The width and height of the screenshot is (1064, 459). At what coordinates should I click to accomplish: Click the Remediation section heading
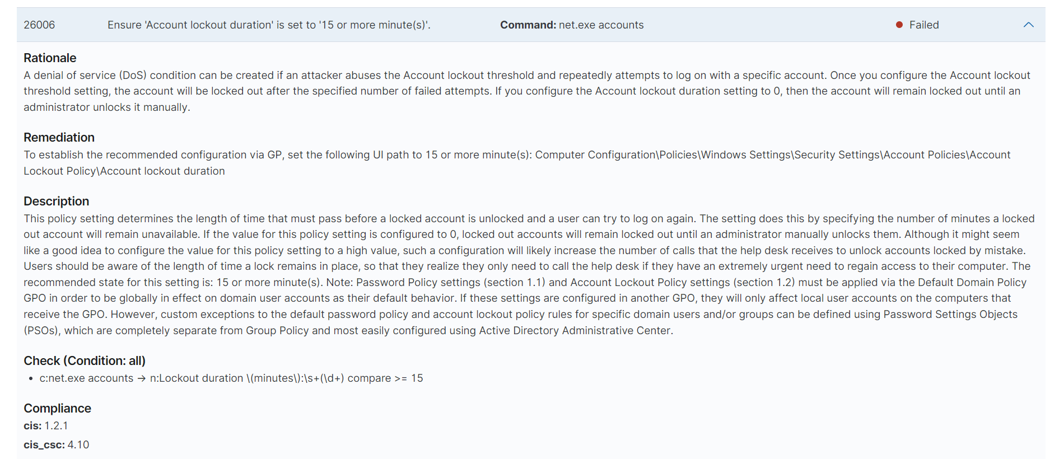point(59,137)
